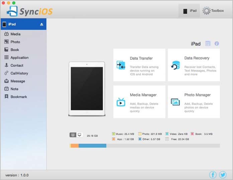The height and width of the screenshot is (180, 233).
Task: Open the Facebook page icon
Action: (x=213, y=175)
